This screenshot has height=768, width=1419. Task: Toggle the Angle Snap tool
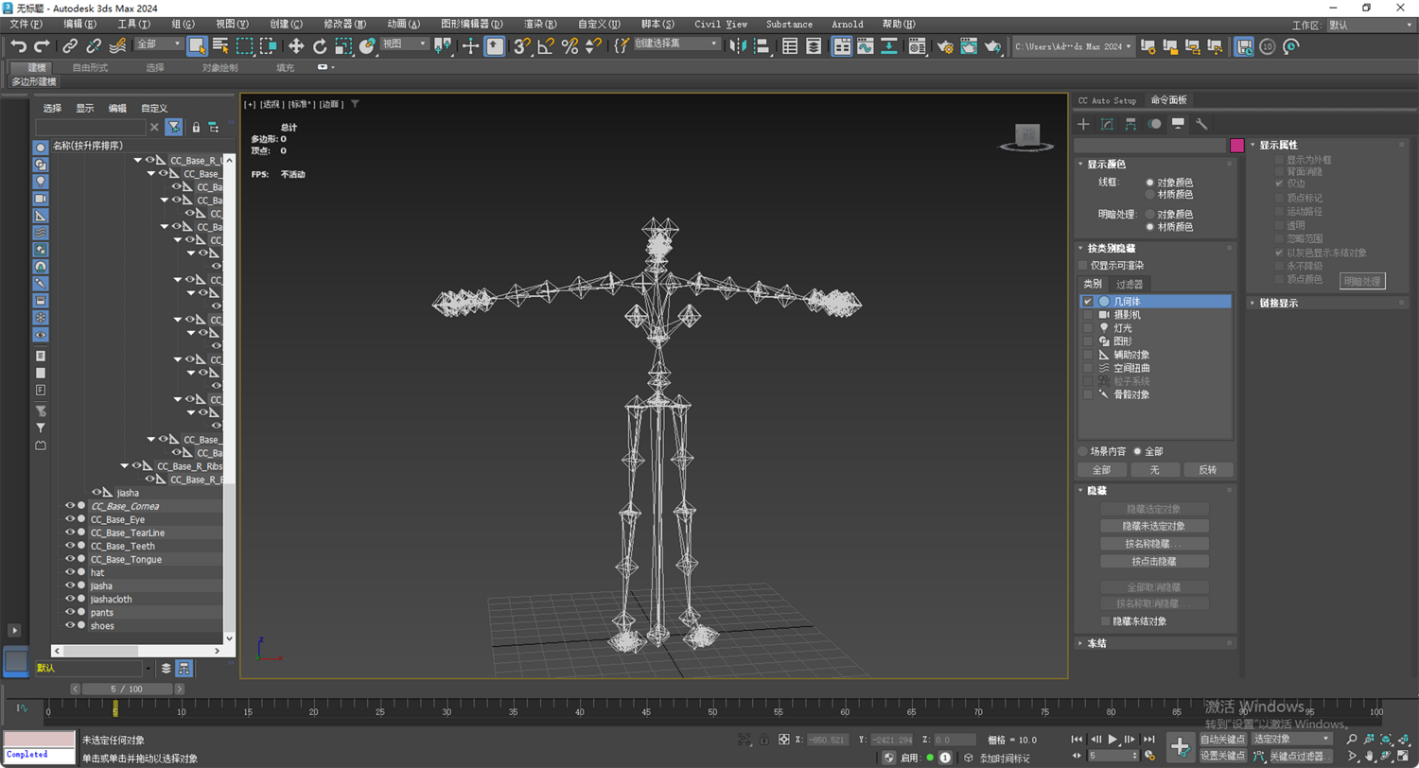(x=546, y=45)
